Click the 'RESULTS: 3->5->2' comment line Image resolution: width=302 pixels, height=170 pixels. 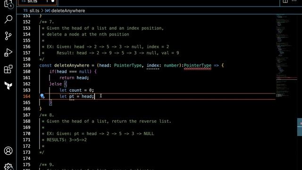coord(67,140)
